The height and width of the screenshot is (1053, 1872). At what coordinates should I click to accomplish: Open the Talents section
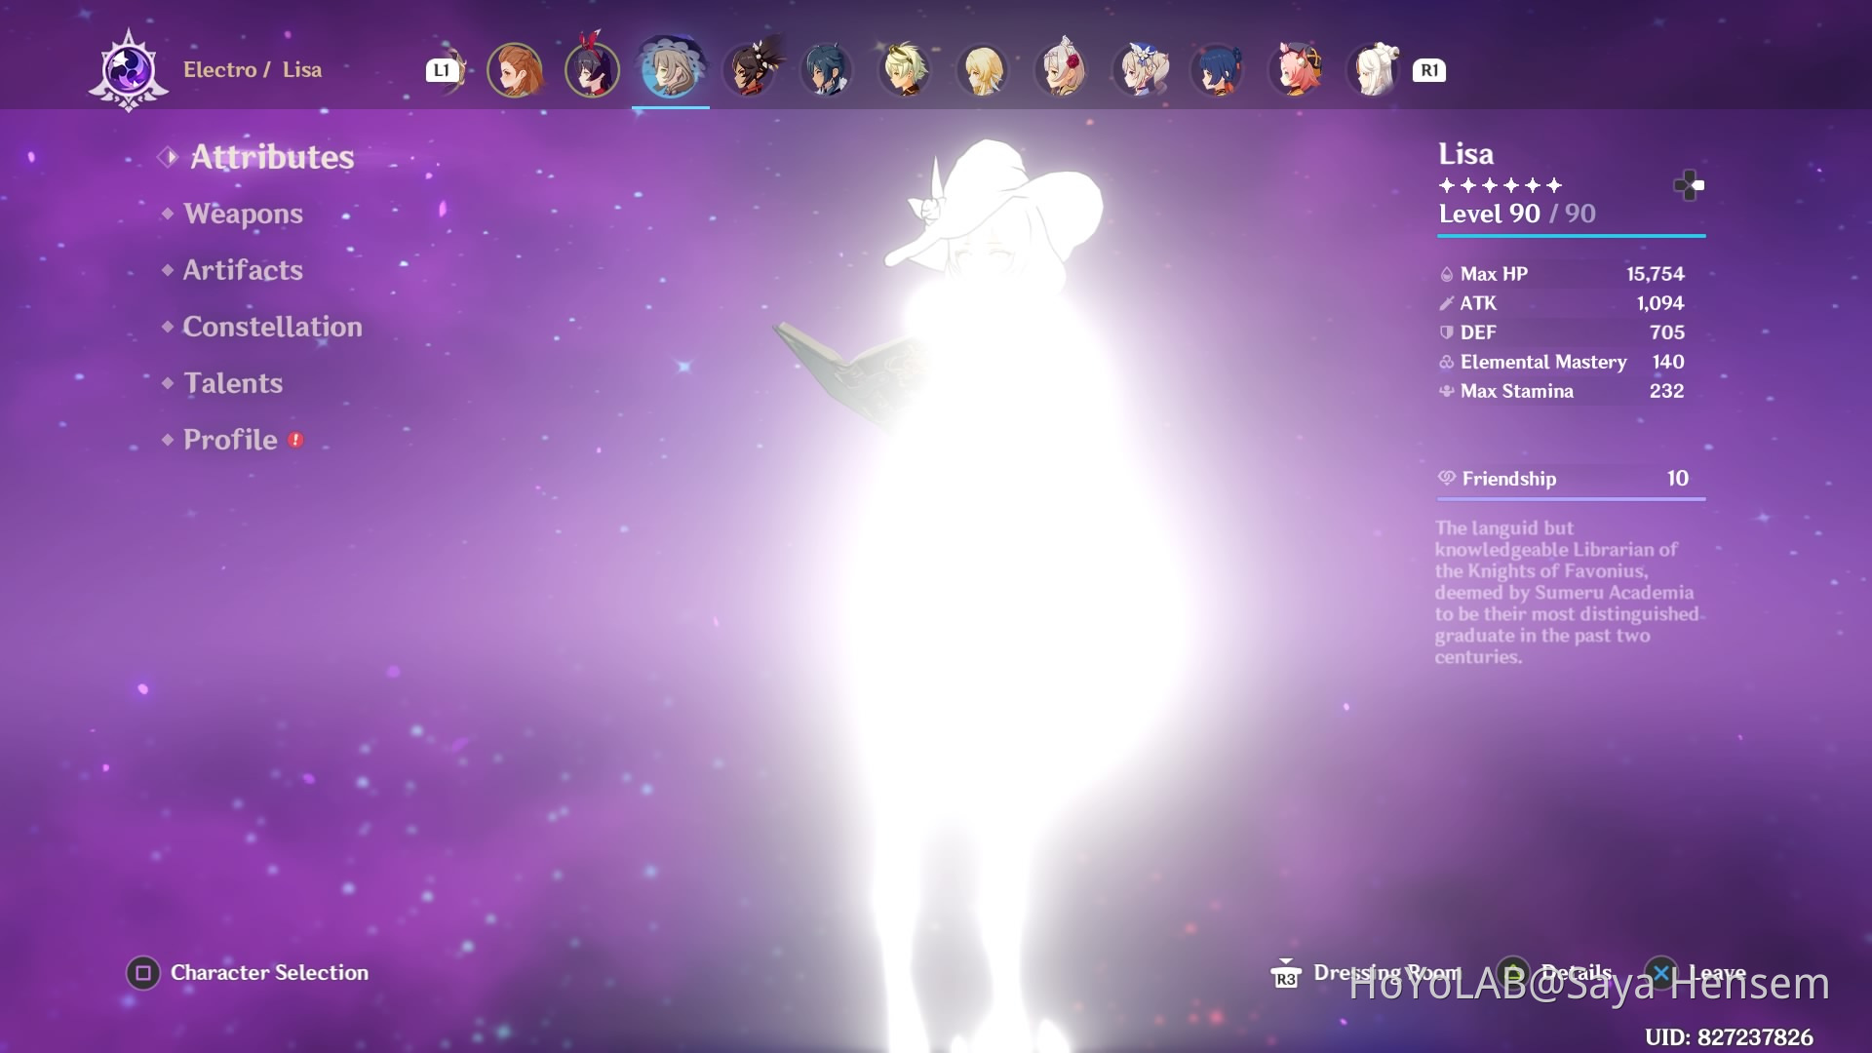pyautogui.click(x=233, y=383)
